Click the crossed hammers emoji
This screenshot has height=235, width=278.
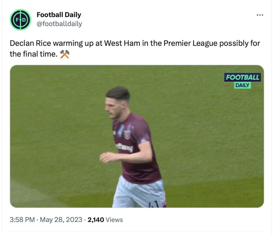pos(65,54)
